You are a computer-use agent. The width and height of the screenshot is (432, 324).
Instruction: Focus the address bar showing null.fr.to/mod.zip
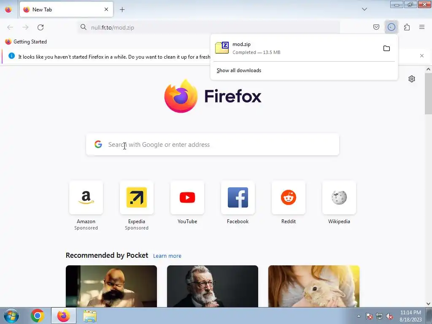click(209, 27)
